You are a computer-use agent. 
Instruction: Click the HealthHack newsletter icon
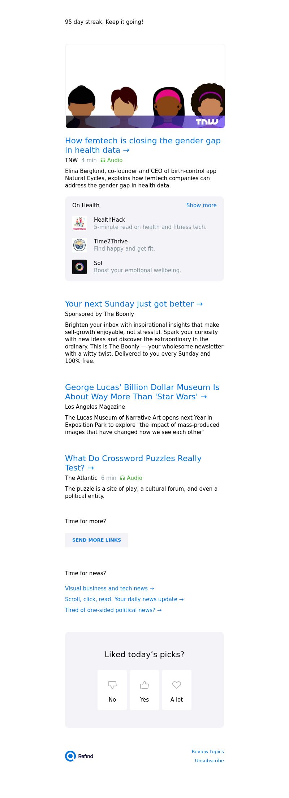(79, 224)
